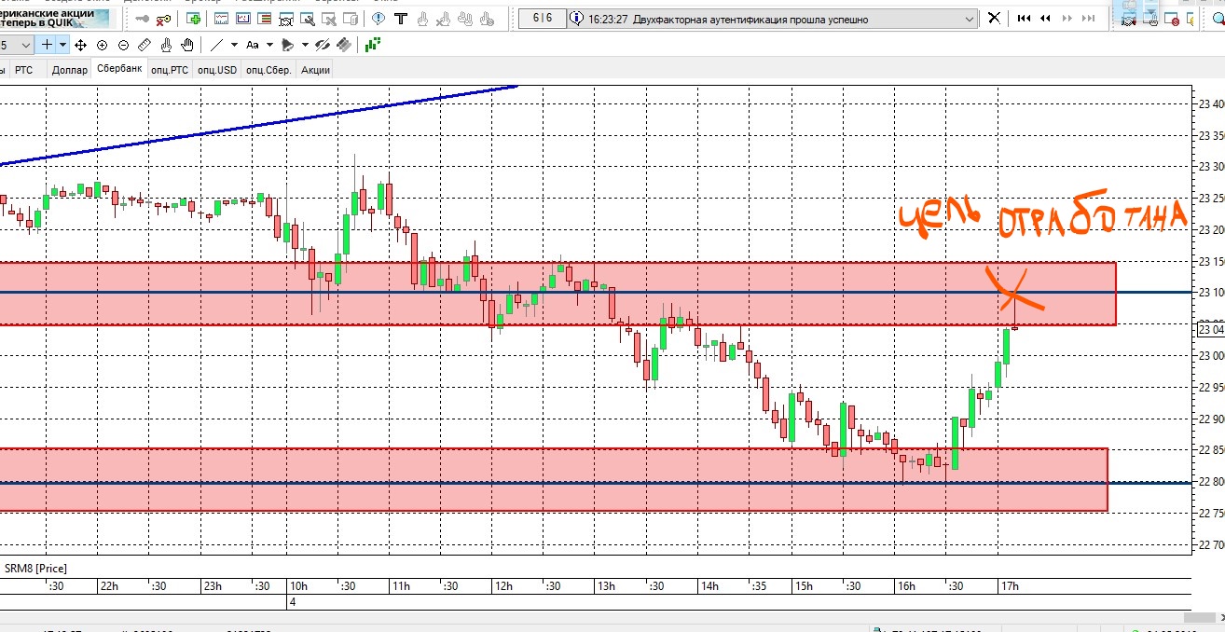Screen dimensions: 1225x632
Task: Click the green bars chart-type icon
Action: click(x=373, y=44)
